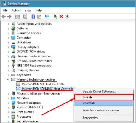Click the Update driver toolbar icon
The height and width of the screenshot is (123, 136).
[x=55, y=17]
